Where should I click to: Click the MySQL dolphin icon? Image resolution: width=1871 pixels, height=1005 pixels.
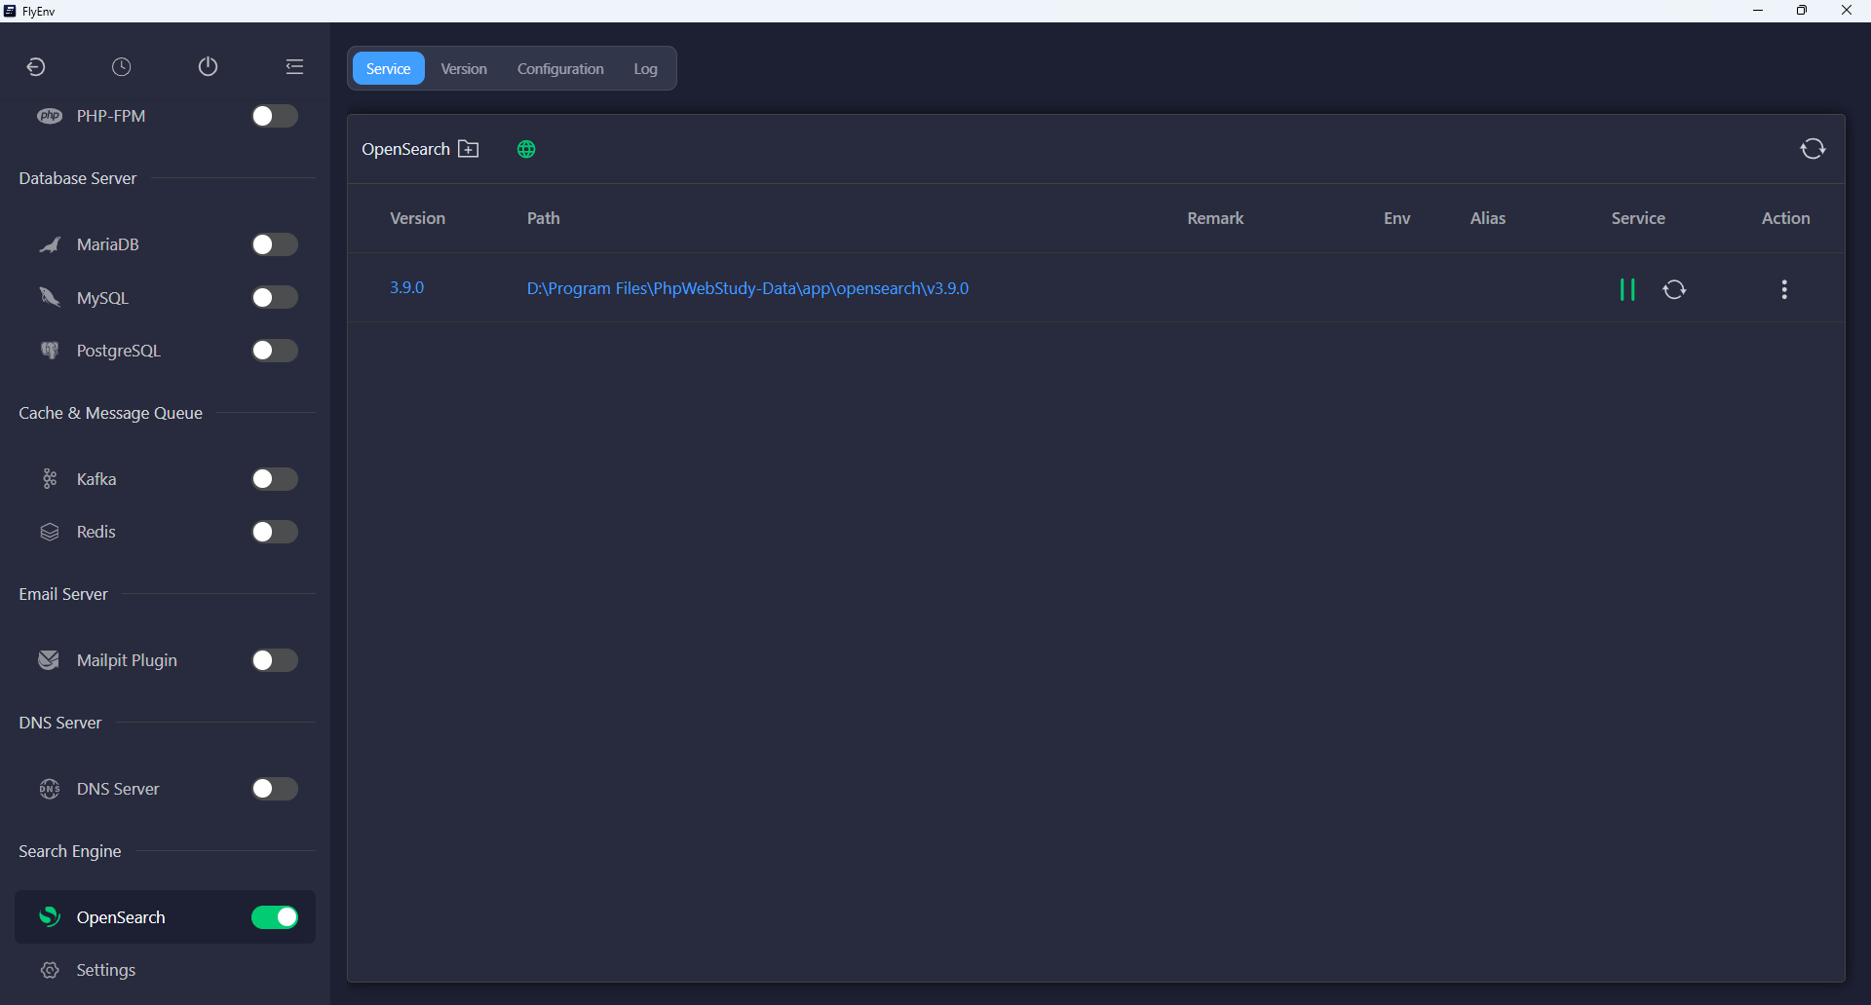point(50,297)
